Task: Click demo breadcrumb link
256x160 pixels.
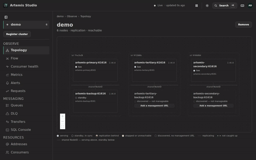Action: [x=60, y=16]
